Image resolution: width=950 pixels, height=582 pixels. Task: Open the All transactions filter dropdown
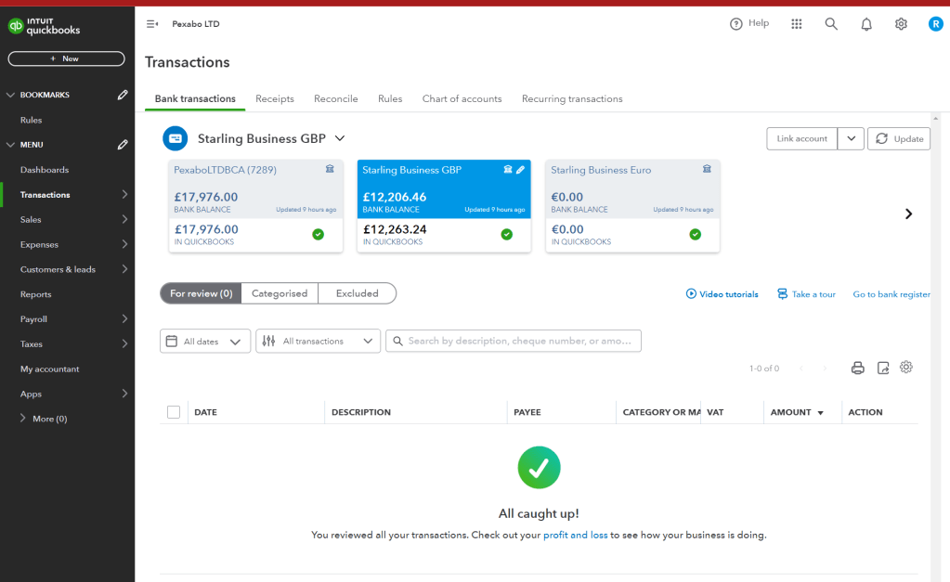tap(319, 341)
